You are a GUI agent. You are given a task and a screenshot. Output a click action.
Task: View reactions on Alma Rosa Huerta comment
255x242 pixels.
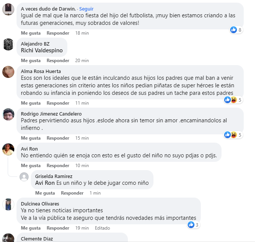(x=233, y=100)
